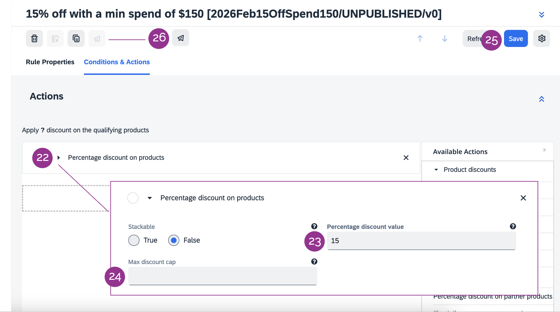
Task: Click the Percentage discount value field
Action: click(x=421, y=241)
